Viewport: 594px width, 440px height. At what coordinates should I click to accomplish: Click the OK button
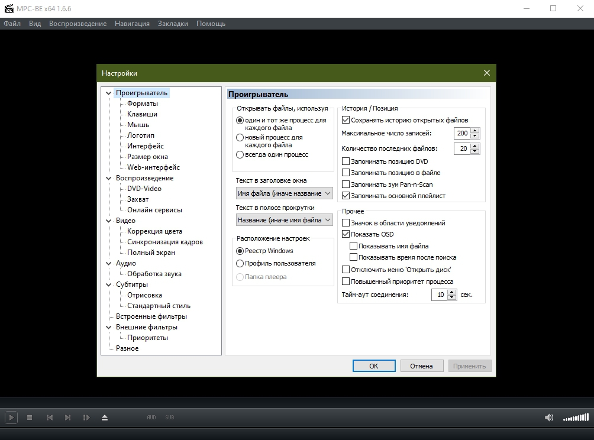click(373, 366)
